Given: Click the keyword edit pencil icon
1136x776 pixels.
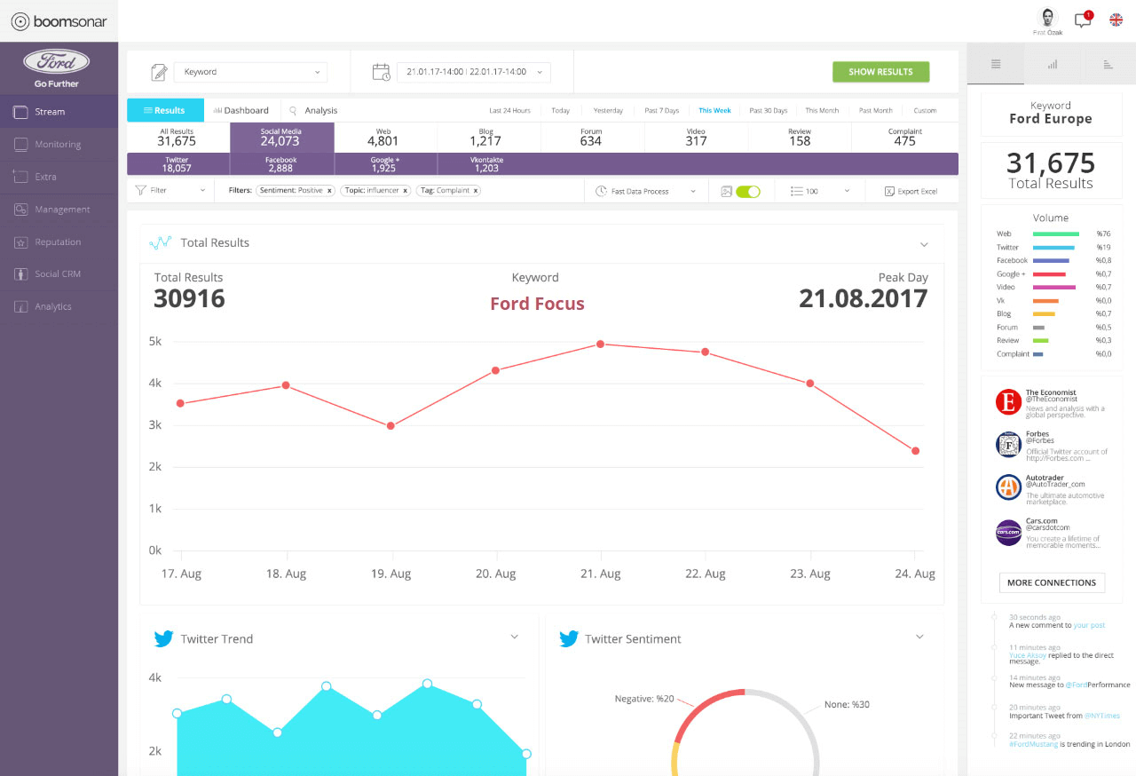Looking at the screenshot, I should click(x=159, y=72).
